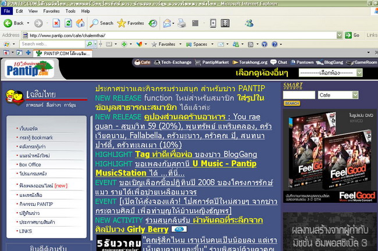Image resolution: width=378 pixels, height=251 pixels.
Task: Open the Girly Berry activity link
Action: coord(179,225)
